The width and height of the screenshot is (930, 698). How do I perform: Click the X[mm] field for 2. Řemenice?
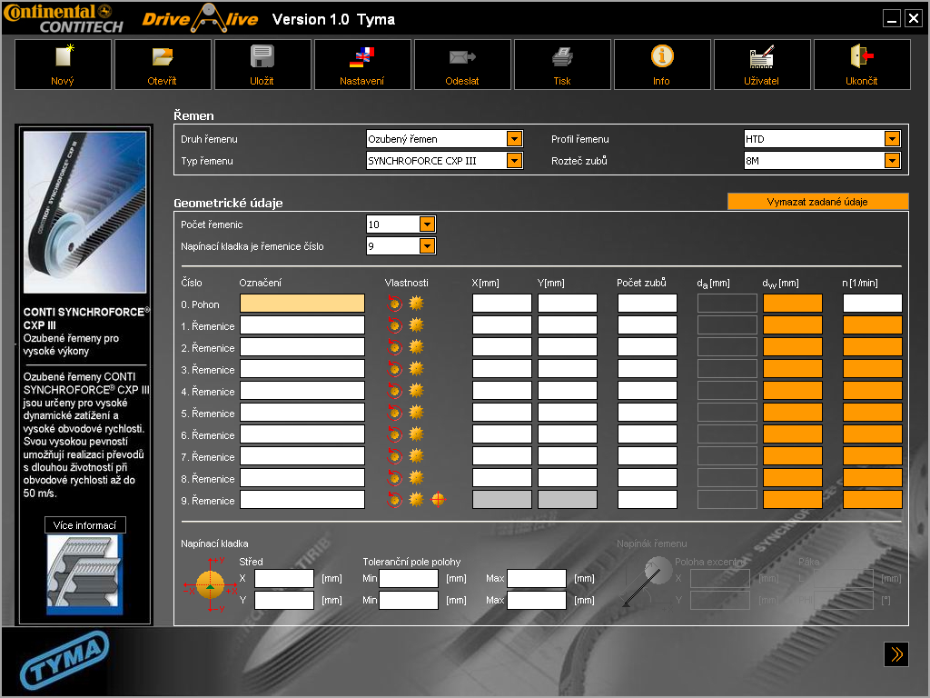click(x=501, y=346)
